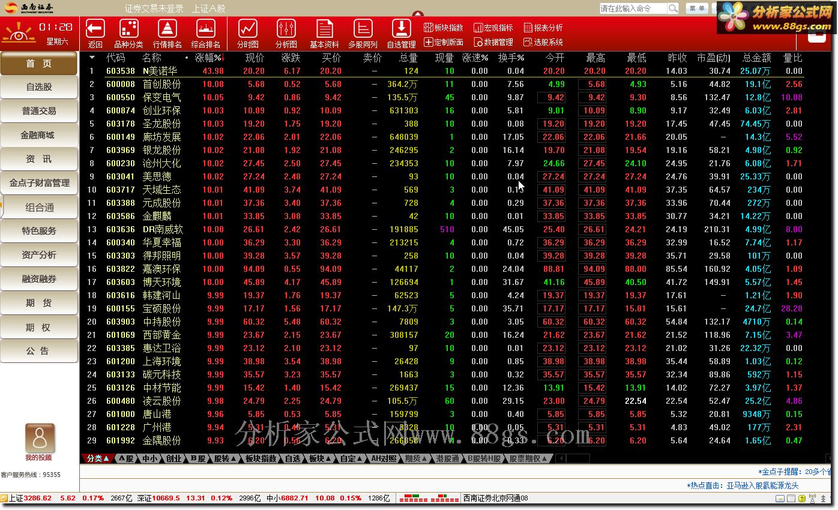Image resolution: width=838 pixels, height=510 pixels.
Task: Open 自选股 in the sidebar
Action: click(39, 87)
